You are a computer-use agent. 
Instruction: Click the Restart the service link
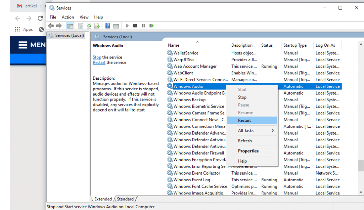(99, 62)
